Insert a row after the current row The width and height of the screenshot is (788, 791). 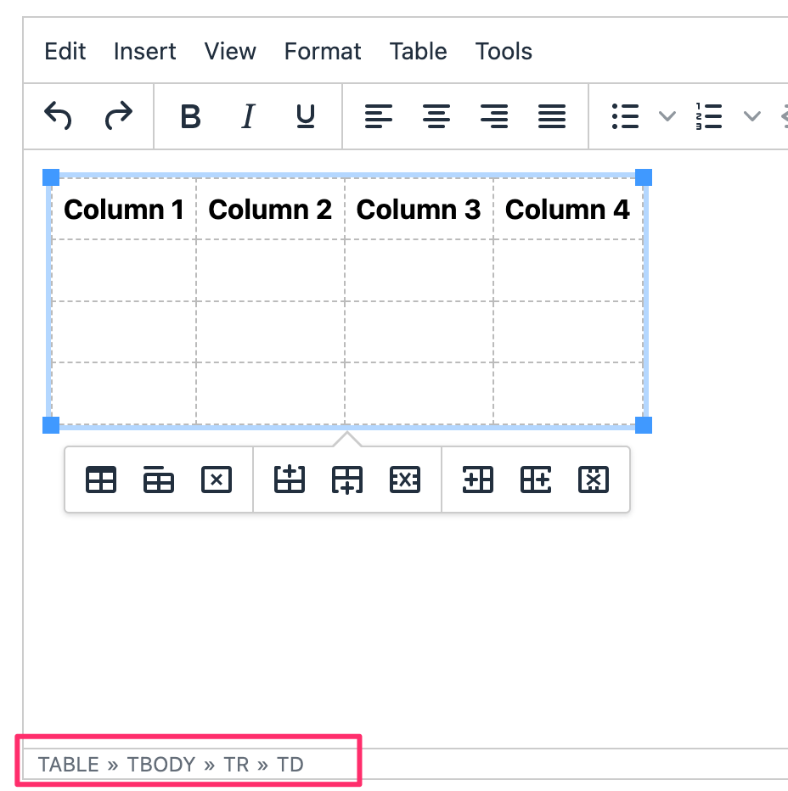(x=347, y=480)
